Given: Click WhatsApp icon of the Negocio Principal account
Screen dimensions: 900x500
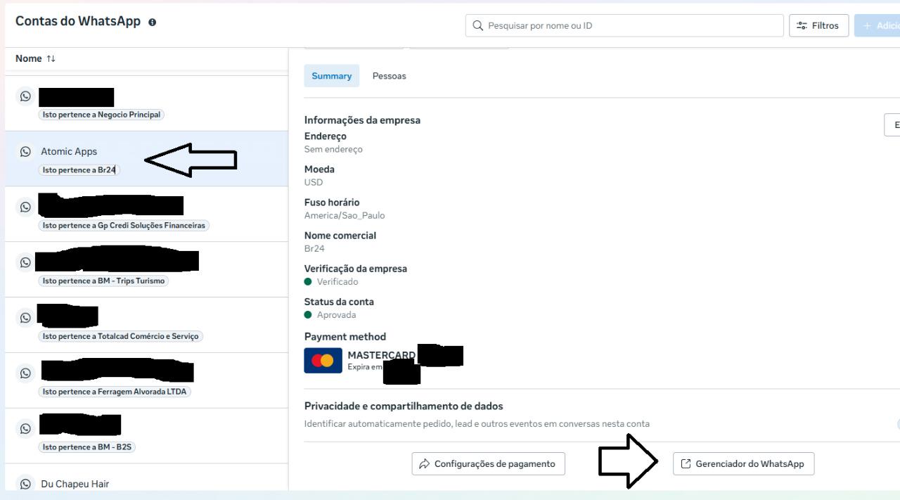Looking at the screenshot, I should click(x=26, y=96).
